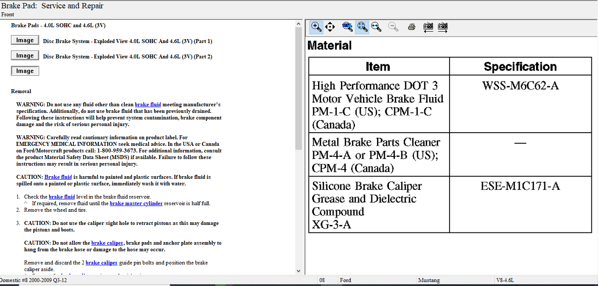Viewport: 598px width, 286px height.
Task: Go to previous image with camera-left icon
Action: (x=428, y=27)
